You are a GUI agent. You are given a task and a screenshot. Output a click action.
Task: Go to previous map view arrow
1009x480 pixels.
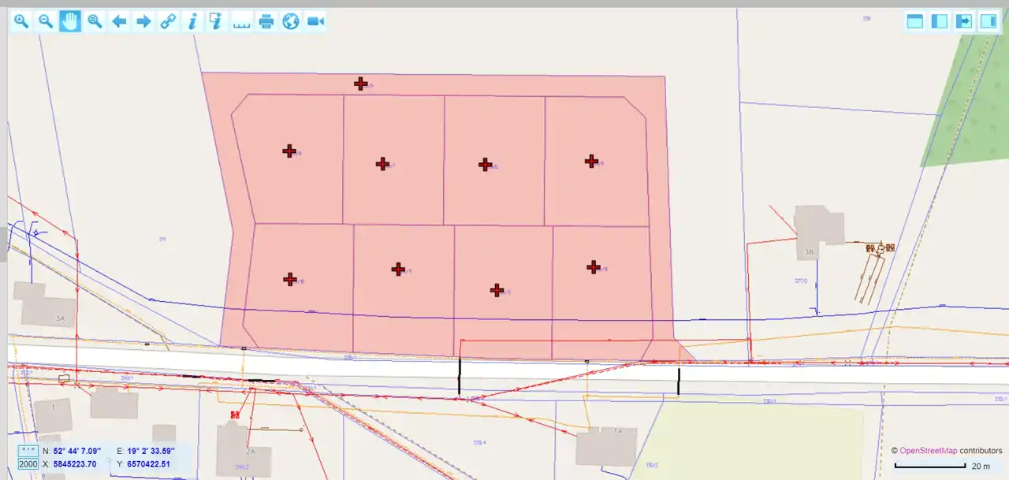pos(119,21)
